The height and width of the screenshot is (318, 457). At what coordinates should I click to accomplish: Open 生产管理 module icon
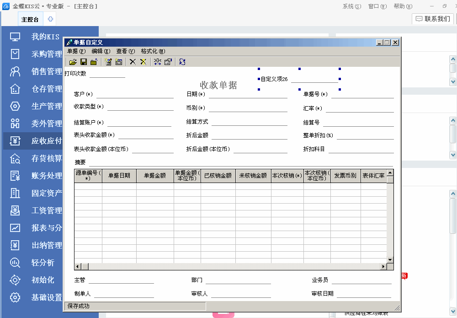click(x=15, y=106)
